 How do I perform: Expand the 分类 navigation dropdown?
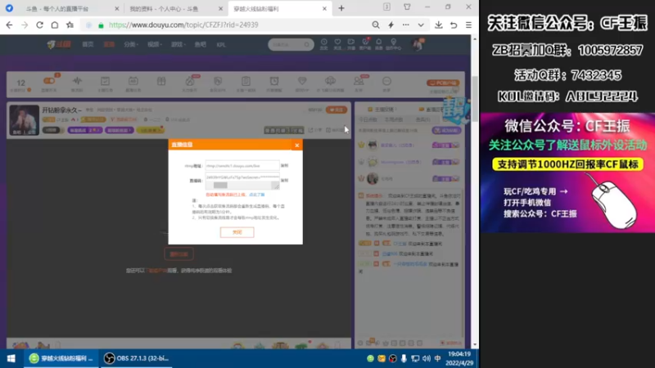tap(131, 44)
